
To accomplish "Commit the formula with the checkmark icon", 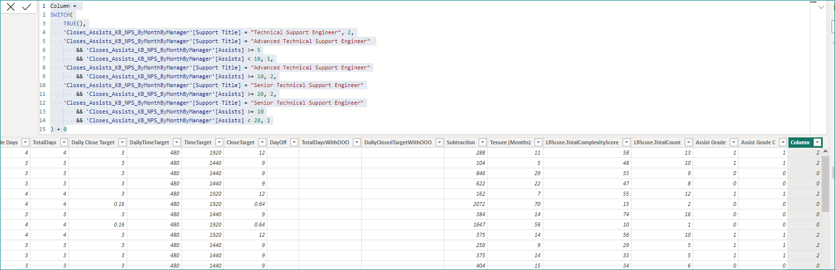I will click(27, 7).
